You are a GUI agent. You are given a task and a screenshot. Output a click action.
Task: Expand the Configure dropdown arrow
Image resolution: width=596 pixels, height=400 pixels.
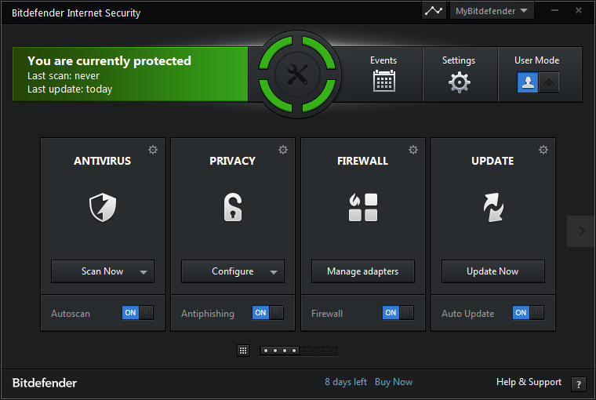coord(274,272)
